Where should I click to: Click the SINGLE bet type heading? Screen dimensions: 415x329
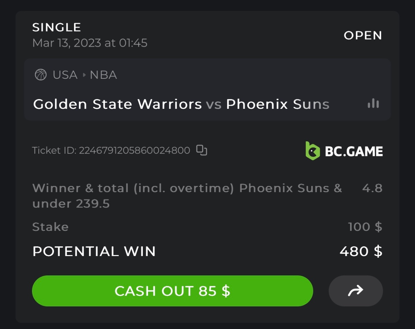[x=57, y=27]
